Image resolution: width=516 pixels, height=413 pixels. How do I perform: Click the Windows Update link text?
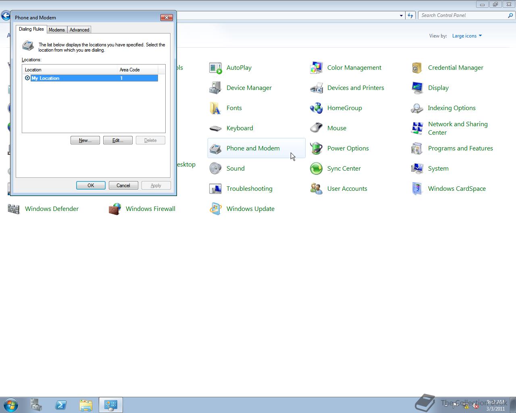pos(250,209)
